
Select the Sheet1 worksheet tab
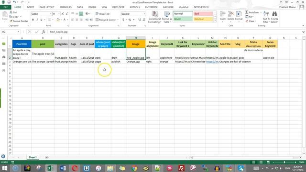point(33,157)
